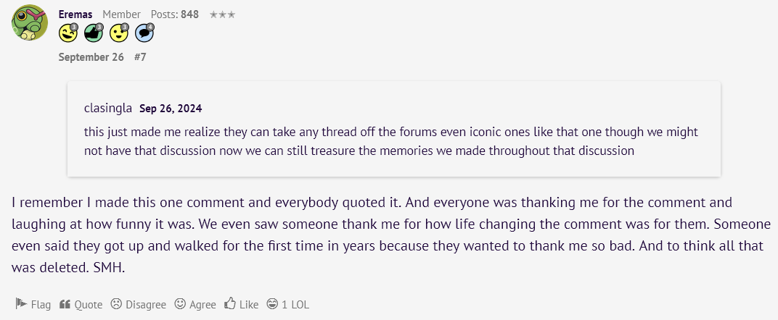Click the flag icon to report post
This screenshot has width=778, height=320.
[20, 303]
